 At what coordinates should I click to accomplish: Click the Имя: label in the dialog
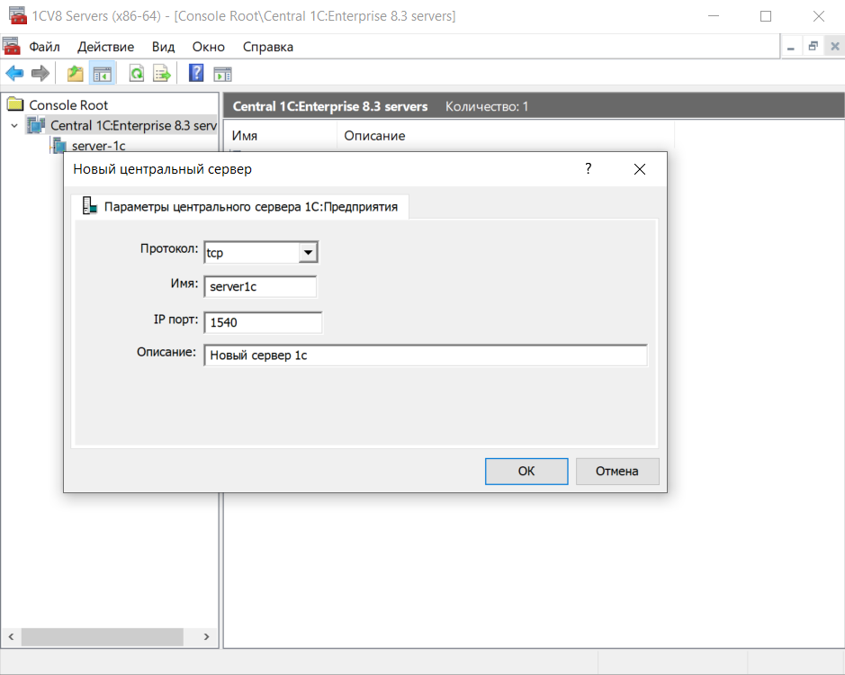point(184,283)
